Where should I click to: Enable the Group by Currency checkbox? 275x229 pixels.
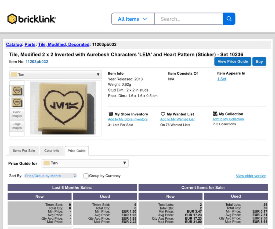point(86,176)
